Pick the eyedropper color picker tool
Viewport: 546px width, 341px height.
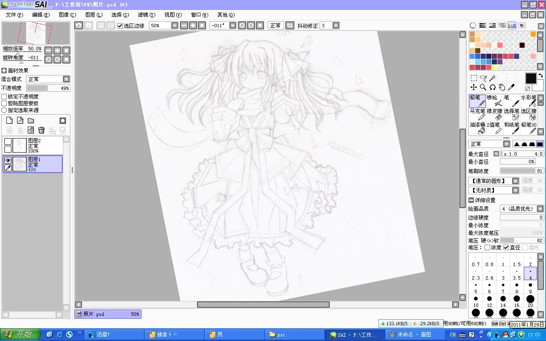tap(511, 87)
